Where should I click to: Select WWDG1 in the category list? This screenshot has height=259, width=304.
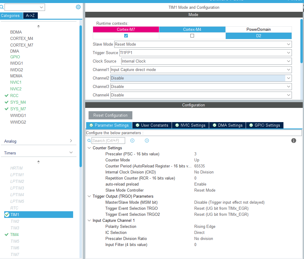18,115
